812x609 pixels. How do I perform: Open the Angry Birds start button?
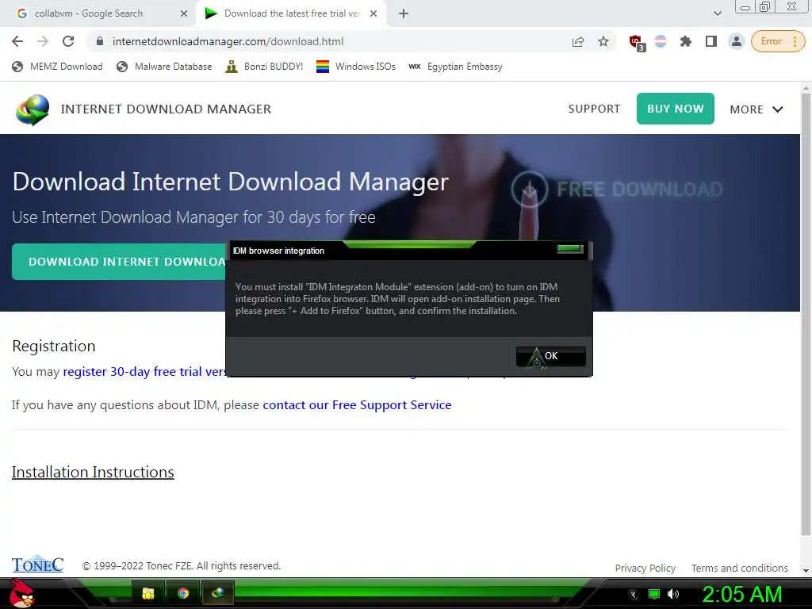coord(21,593)
